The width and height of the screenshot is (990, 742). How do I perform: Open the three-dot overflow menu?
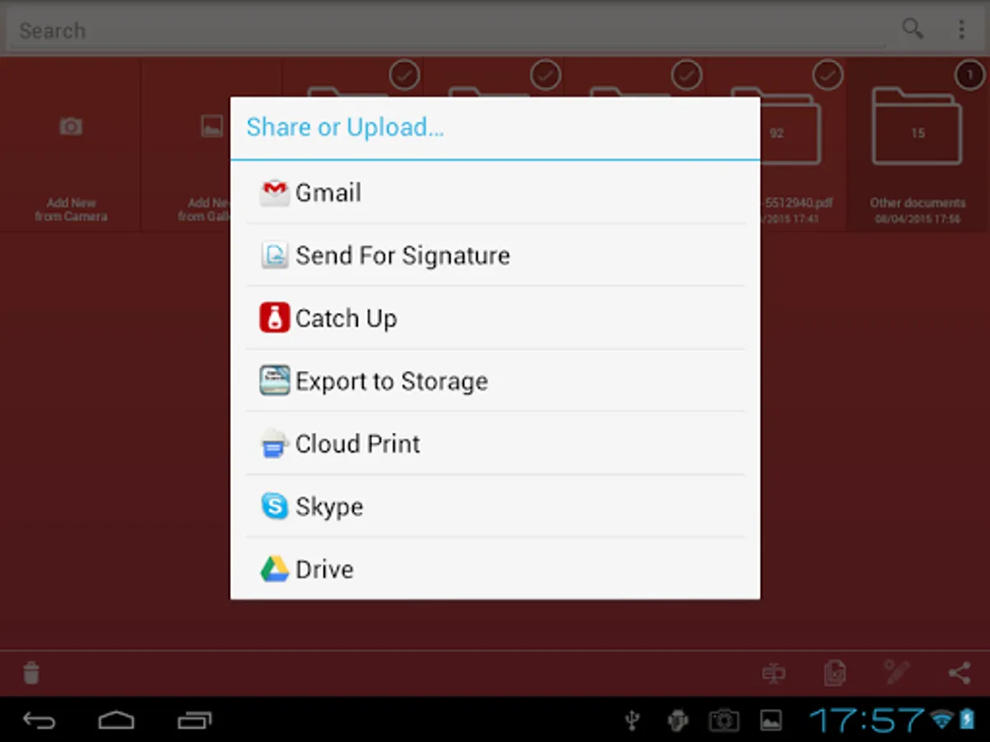click(961, 30)
